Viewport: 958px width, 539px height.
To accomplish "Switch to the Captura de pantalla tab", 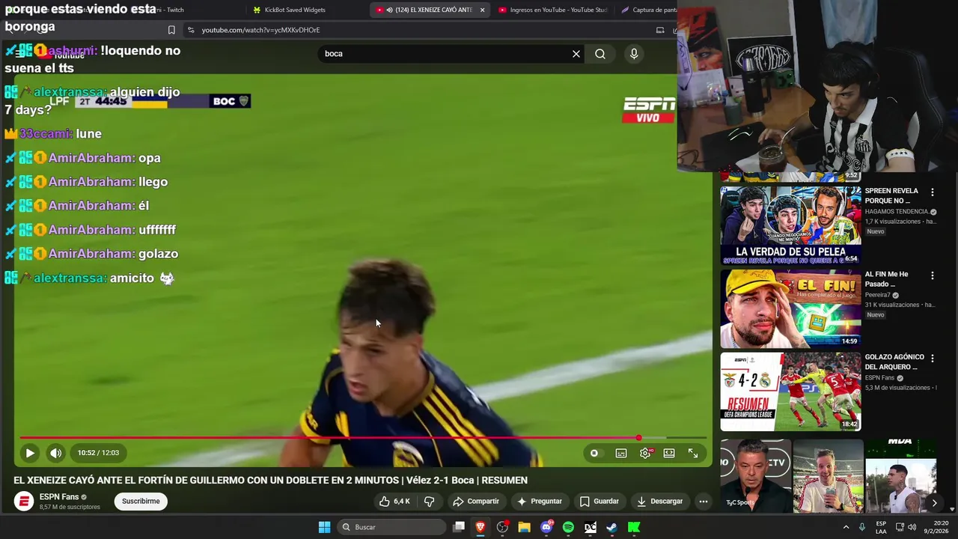I will pyautogui.click(x=648, y=10).
